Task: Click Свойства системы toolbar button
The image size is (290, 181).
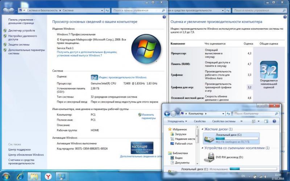Action: pos(224,121)
